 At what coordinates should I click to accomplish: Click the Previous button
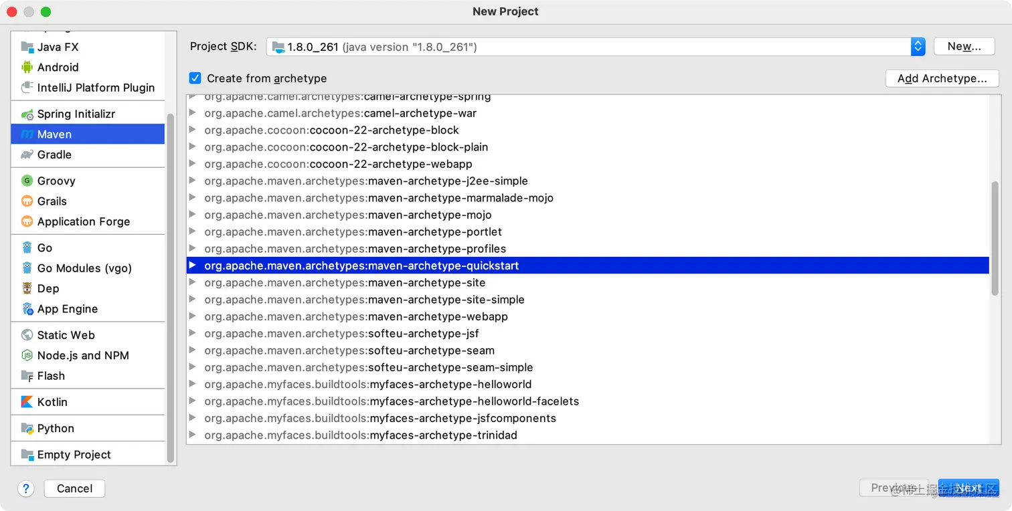896,488
